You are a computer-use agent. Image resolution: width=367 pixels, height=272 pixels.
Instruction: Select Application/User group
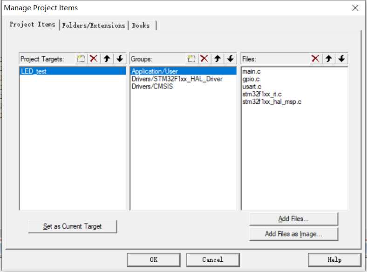tap(183, 71)
